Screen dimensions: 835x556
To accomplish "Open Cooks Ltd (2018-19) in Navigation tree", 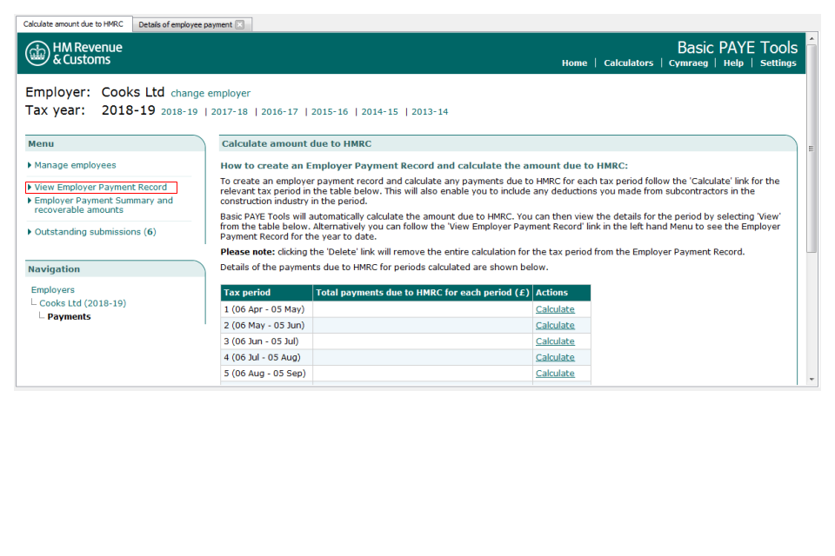I will pos(83,303).
